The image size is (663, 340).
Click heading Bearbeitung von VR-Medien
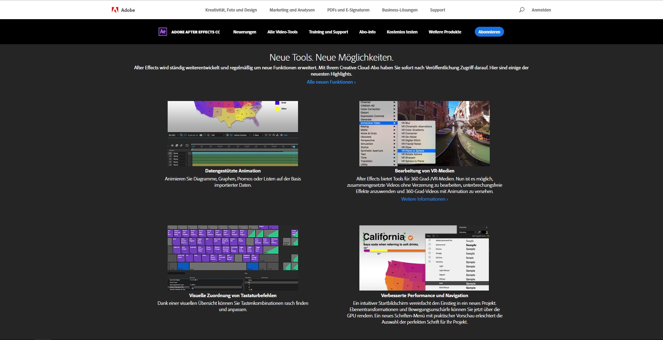(425, 171)
